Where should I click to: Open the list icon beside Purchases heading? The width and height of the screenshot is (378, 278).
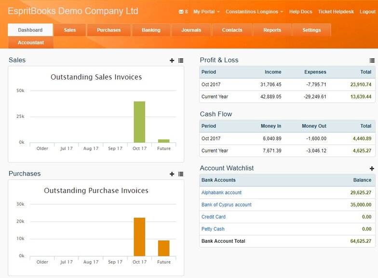[181, 174]
